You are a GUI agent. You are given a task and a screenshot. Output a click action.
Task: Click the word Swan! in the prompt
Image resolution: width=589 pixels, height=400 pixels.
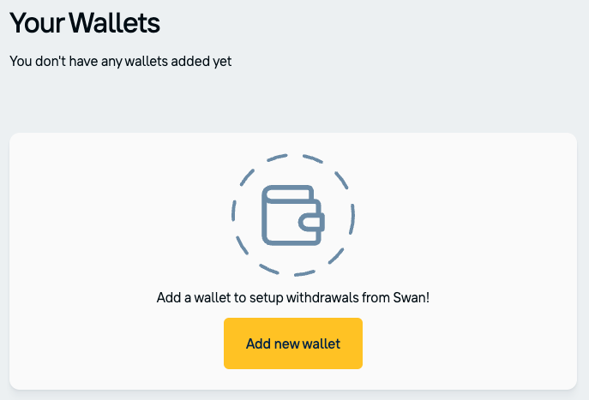pos(410,298)
